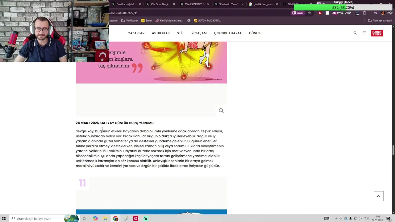
Task: Click the Takipçi Hedefi progress bar
Action: tap(343, 7)
